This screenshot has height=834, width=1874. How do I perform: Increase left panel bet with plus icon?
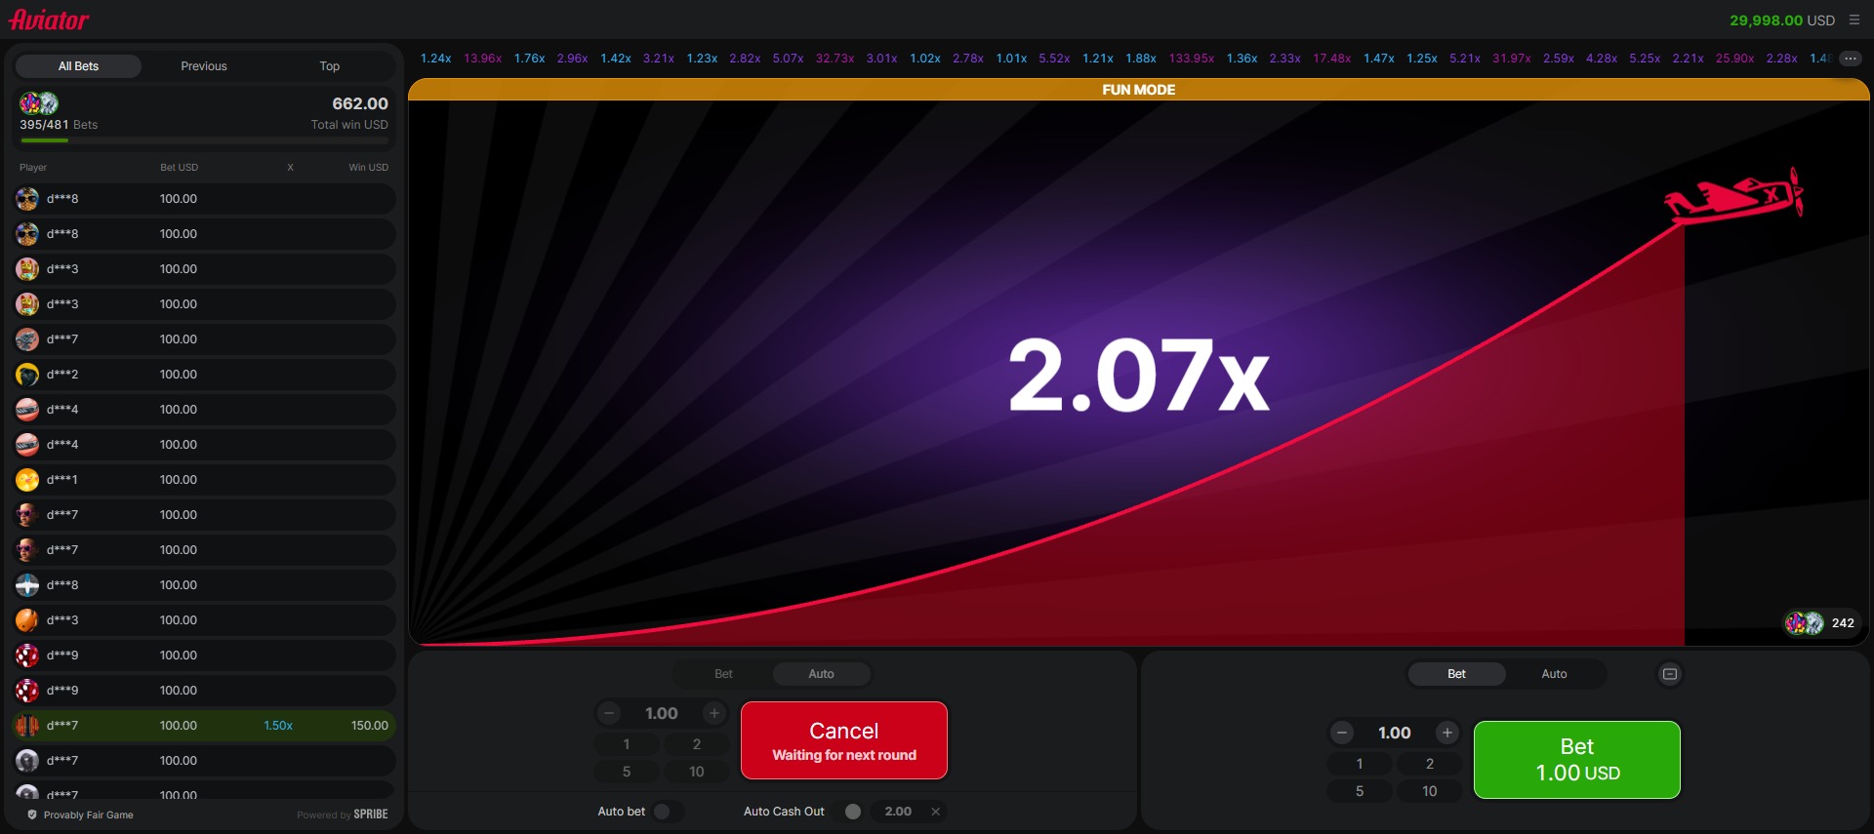coord(714,713)
